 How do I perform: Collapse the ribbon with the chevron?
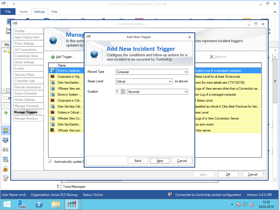(x=275, y=12)
